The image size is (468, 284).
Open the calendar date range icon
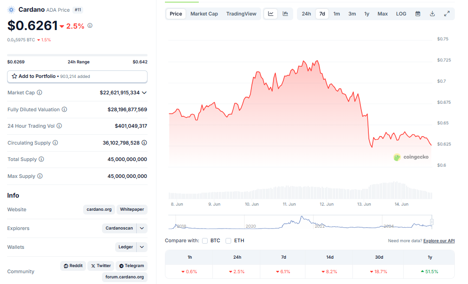click(x=418, y=14)
